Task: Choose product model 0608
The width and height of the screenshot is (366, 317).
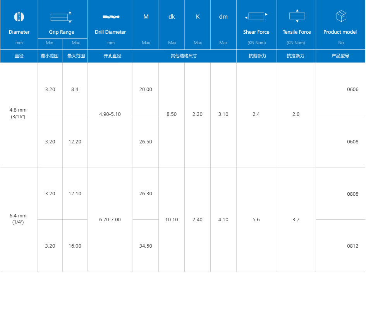Action: point(352,142)
